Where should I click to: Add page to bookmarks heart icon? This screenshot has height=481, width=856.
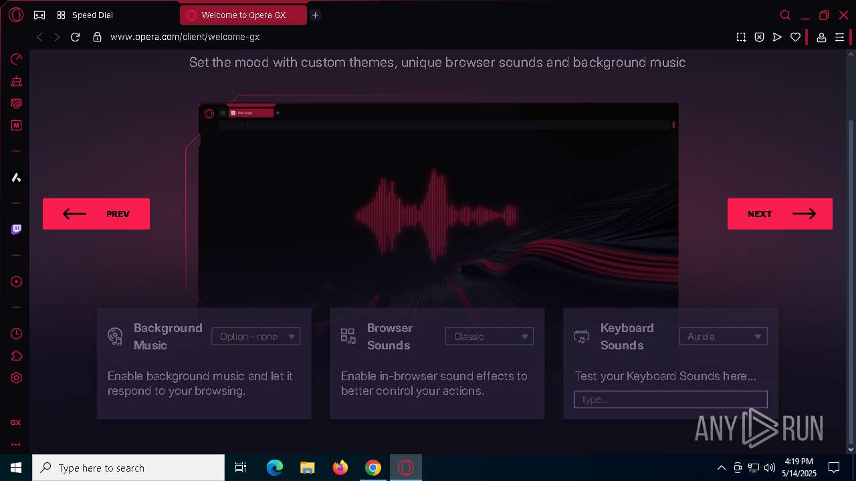coord(795,37)
